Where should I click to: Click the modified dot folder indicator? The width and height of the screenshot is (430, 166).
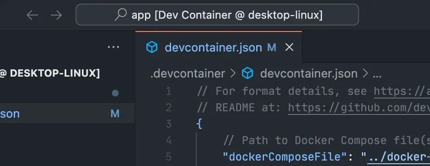[115, 93]
